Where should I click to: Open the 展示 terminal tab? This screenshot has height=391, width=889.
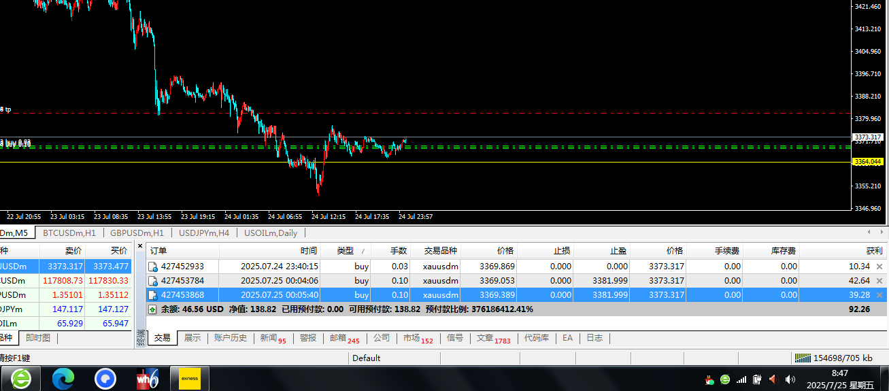coord(192,338)
